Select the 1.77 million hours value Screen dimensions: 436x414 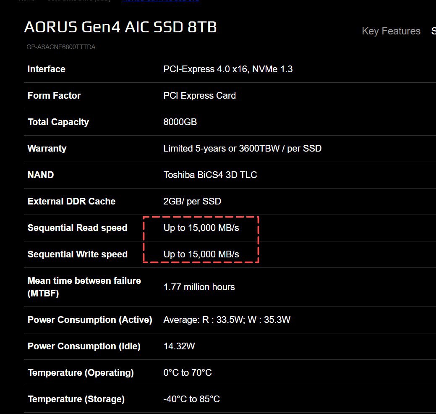tap(199, 287)
